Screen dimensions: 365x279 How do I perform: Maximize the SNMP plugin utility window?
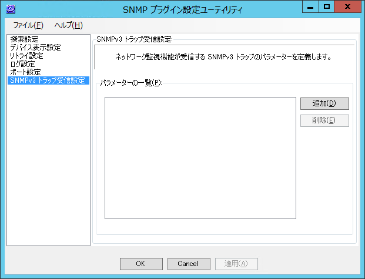[326, 6]
